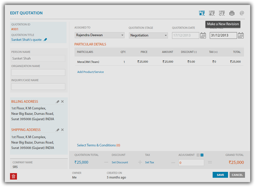This screenshot has width=255, height=187.
Task: Email the quotation via the @ icon
Action: pos(242,13)
